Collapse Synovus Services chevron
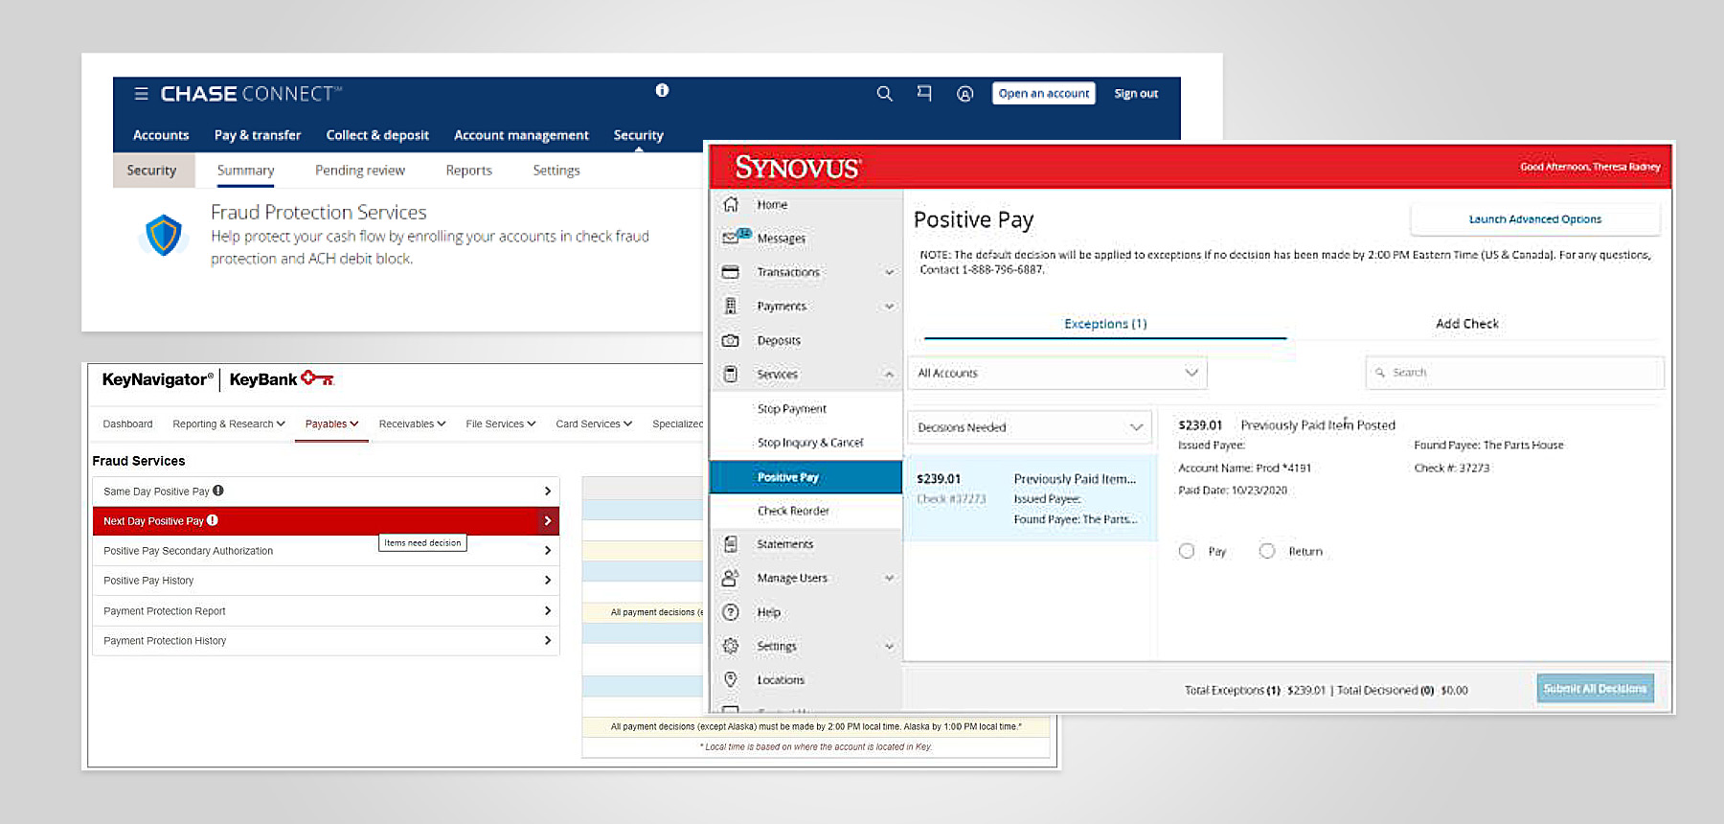 coord(890,375)
